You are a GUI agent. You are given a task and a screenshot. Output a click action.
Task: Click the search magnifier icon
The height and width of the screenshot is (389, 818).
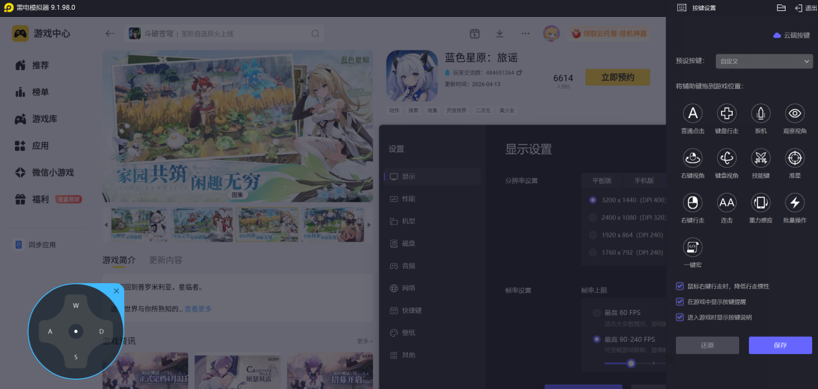(x=315, y=34)
